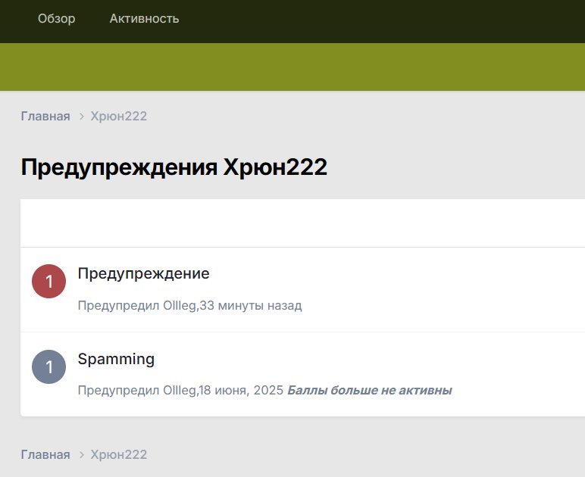Go to Главная via the breadcrumb below the list

45,455
